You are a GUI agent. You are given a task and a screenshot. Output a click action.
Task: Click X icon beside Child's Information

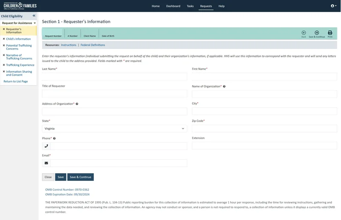coord(4,39)
